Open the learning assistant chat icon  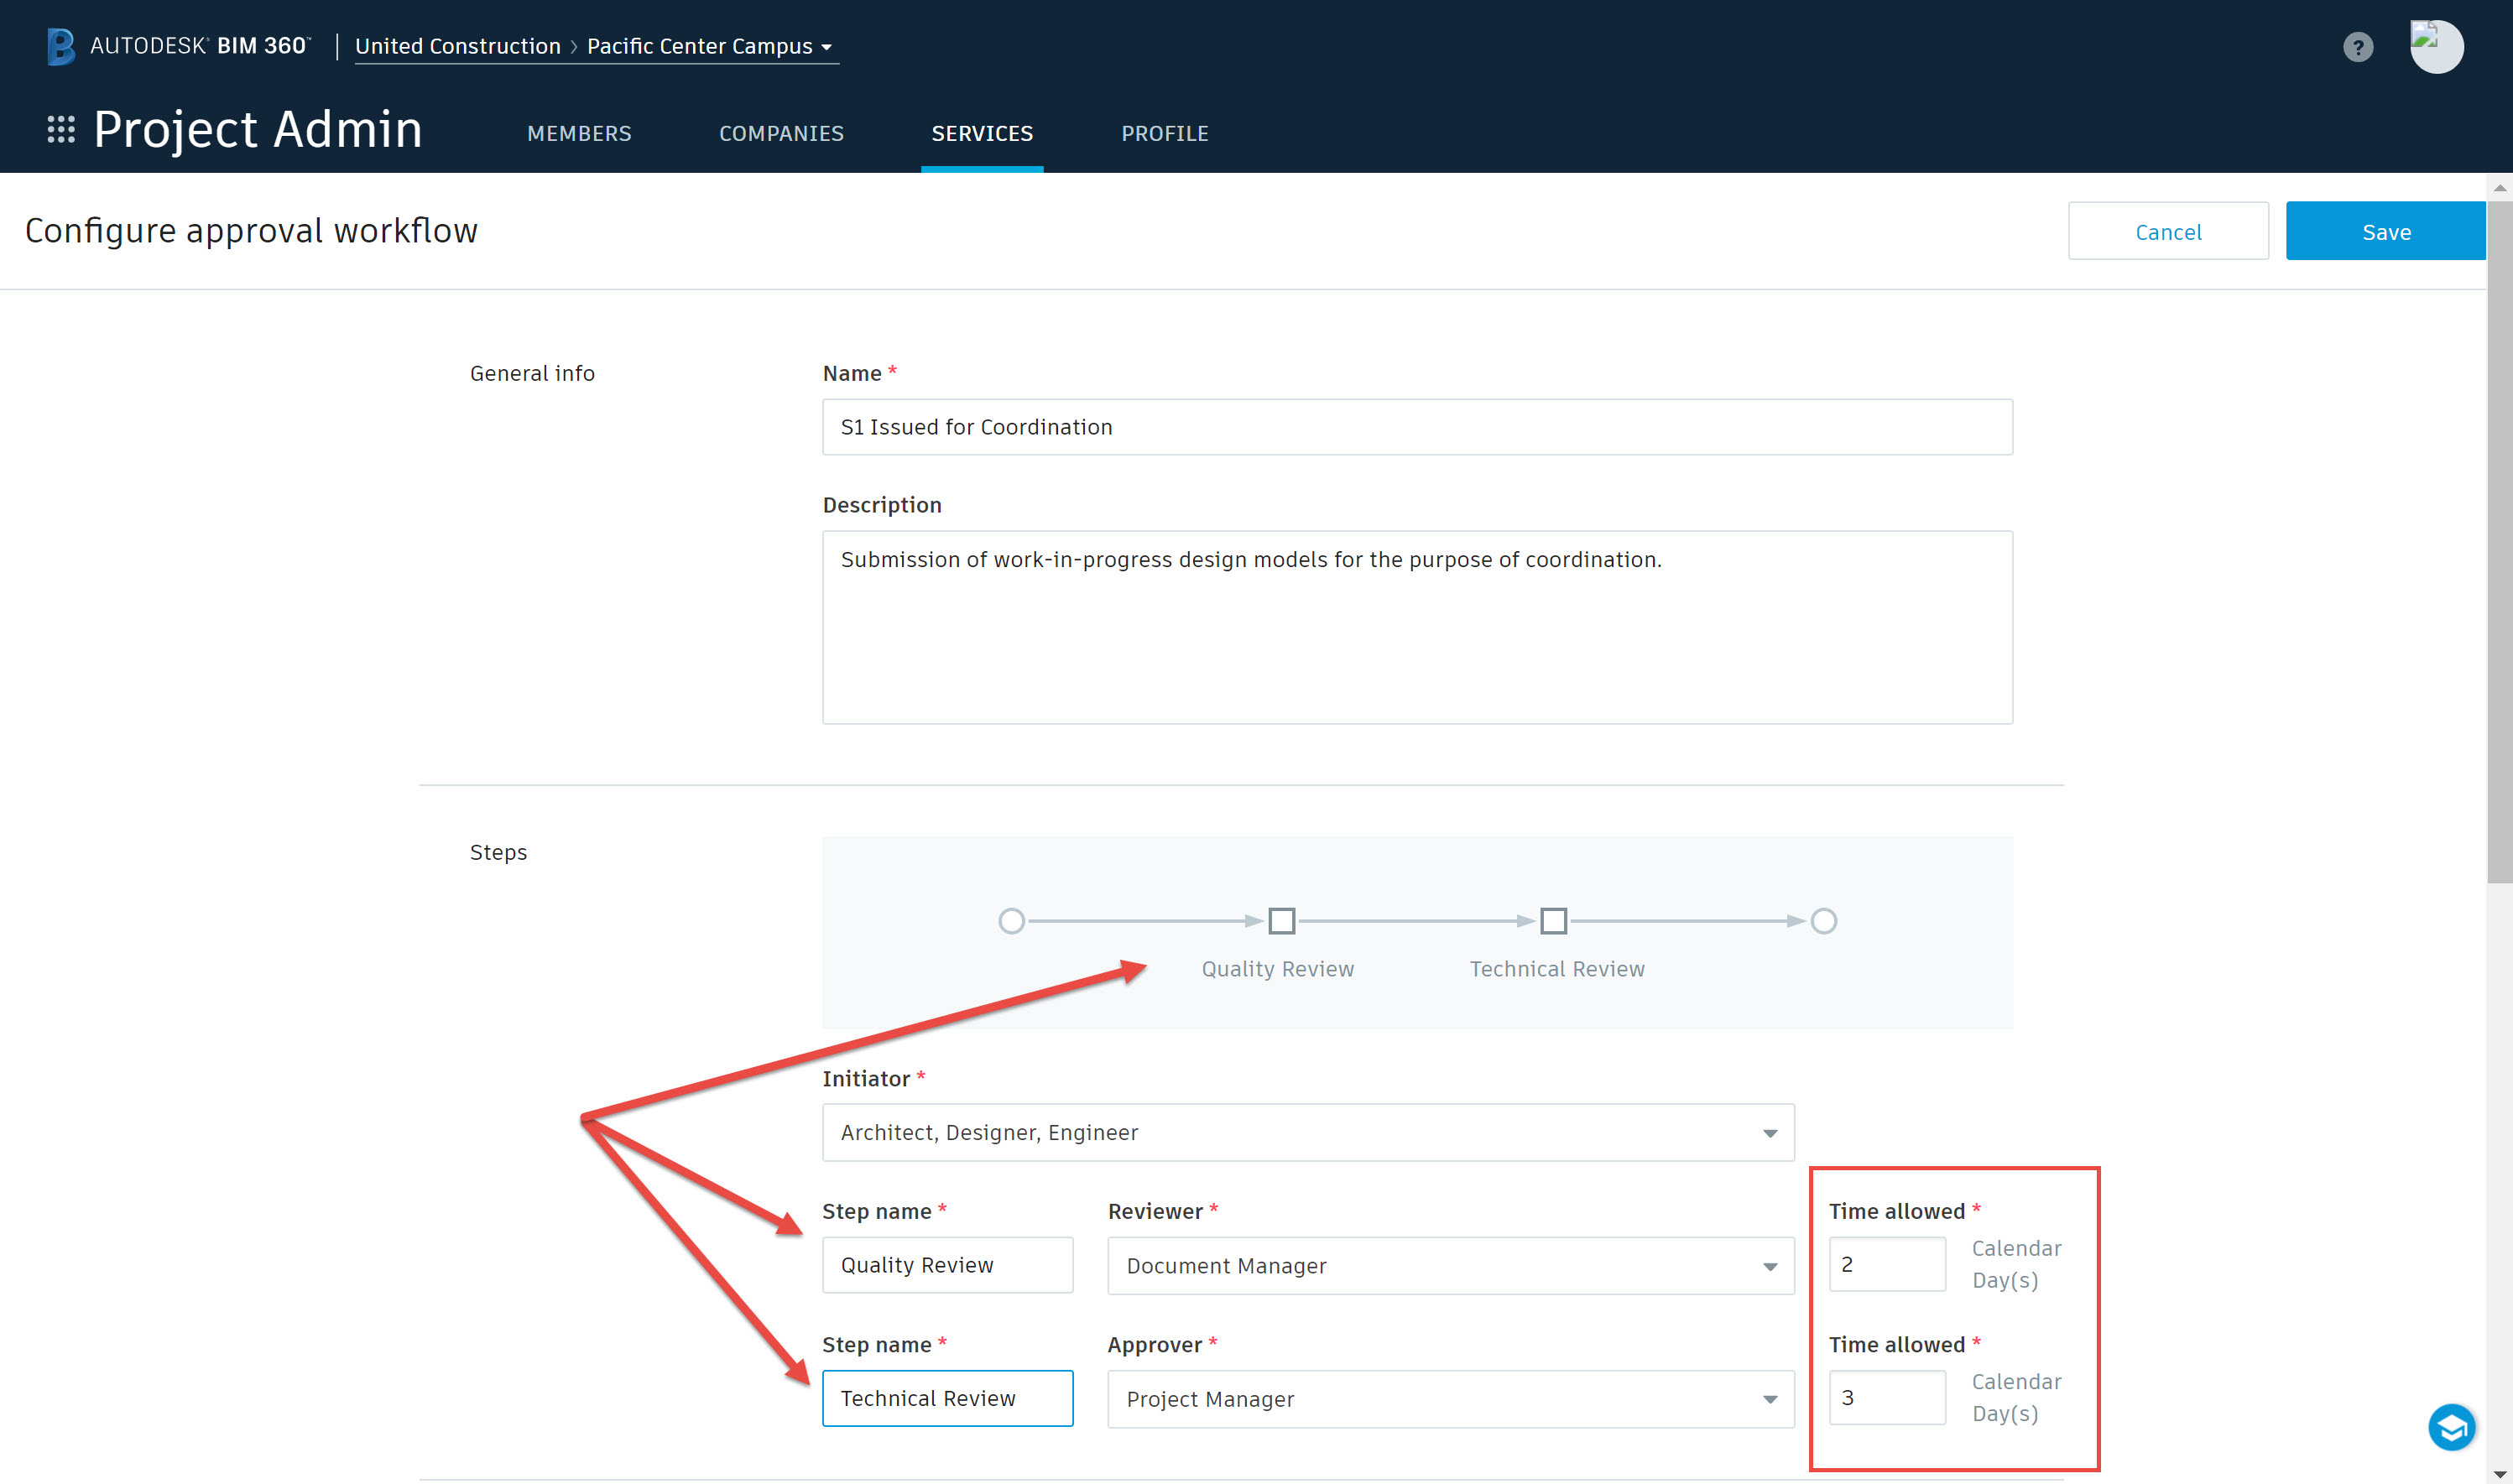coord(2450,1427)
